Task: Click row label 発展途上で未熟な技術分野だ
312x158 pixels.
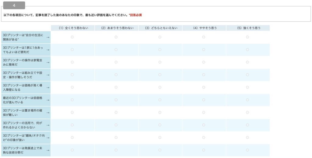Action: coord(26,150)
